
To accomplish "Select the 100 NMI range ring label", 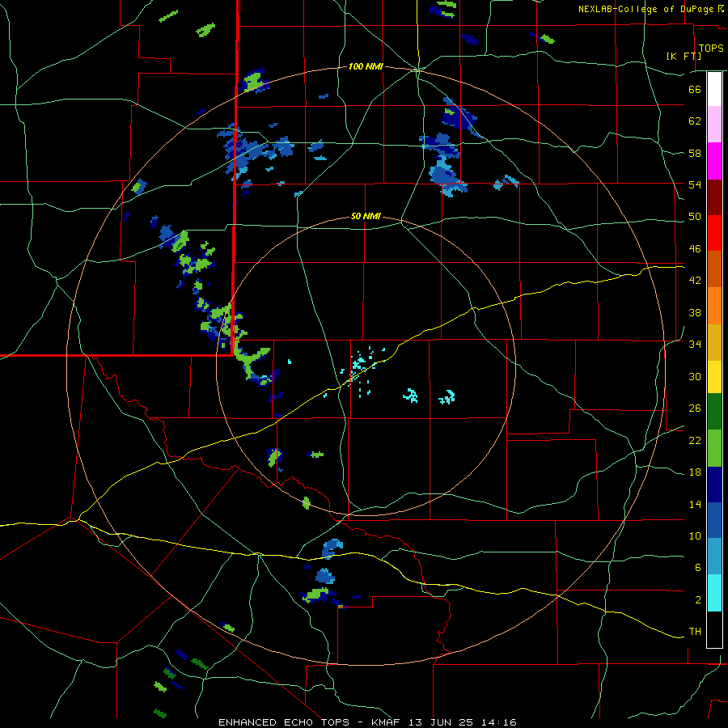I will (366, 66).
